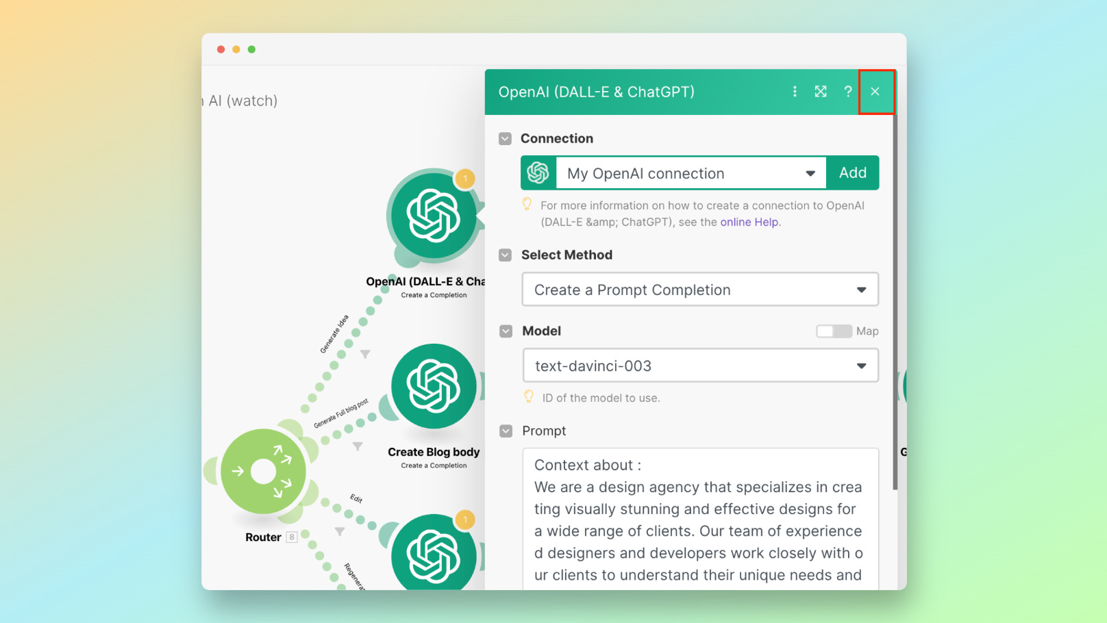
Task: Click the filter icon on Generate Full blog post route
Action: [358, 446]
